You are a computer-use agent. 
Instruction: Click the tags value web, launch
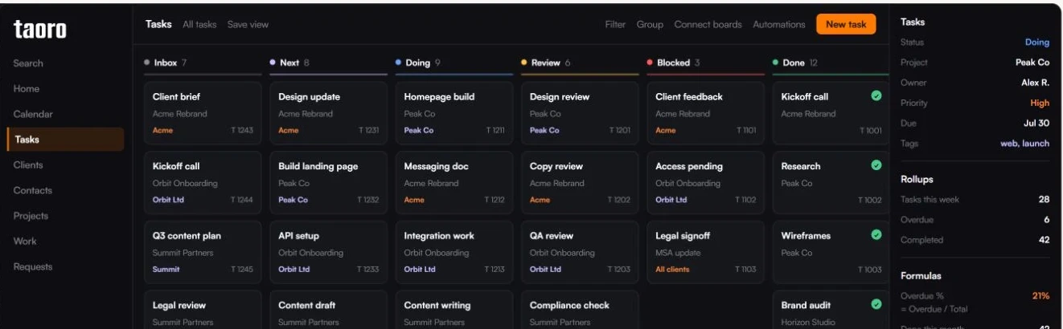click(x=1025, y=144)
